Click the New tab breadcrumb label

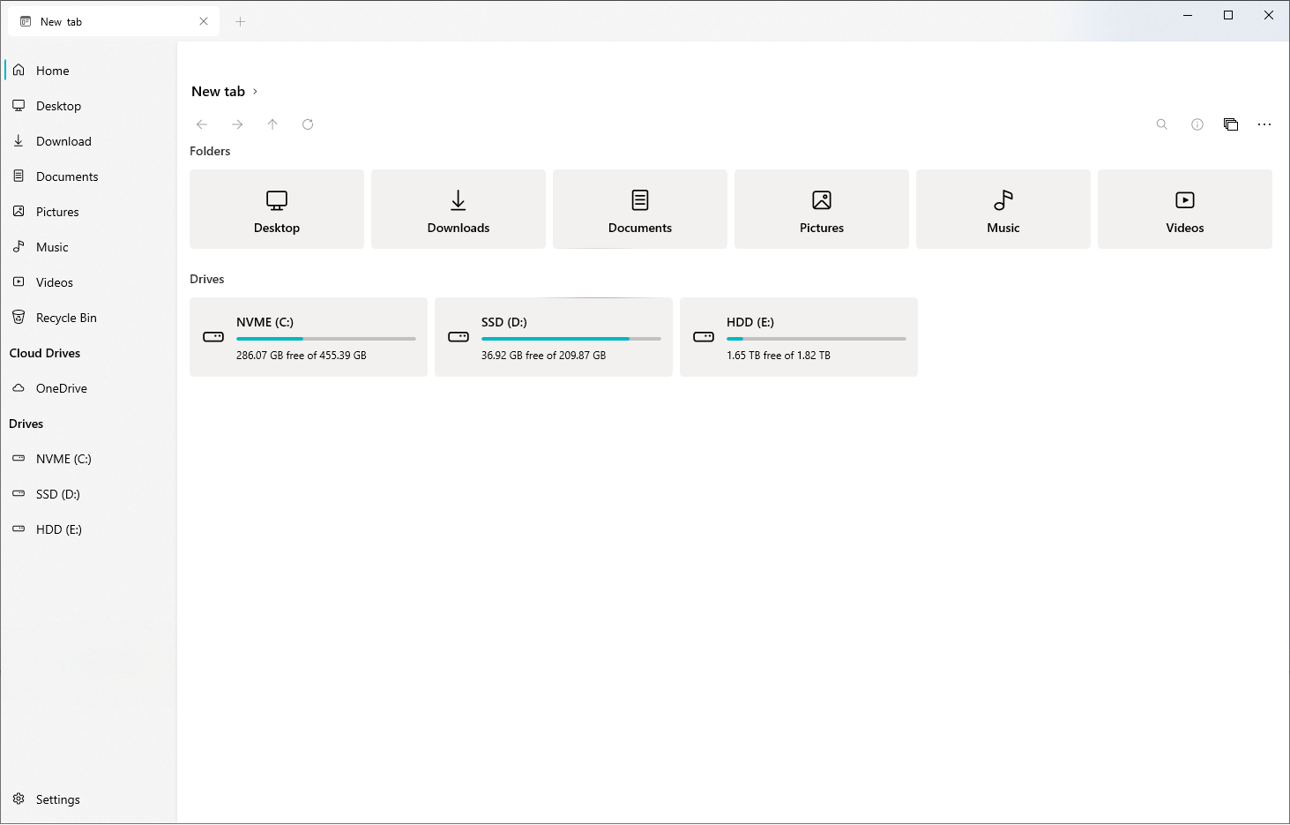pos(218,92)
